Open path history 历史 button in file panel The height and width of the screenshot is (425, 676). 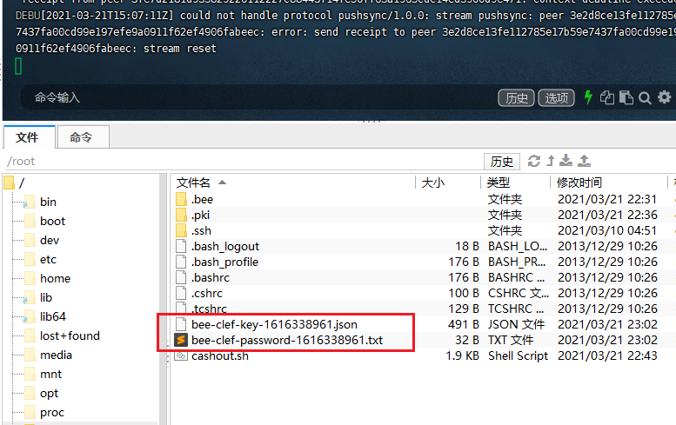(x=502, y=162)
